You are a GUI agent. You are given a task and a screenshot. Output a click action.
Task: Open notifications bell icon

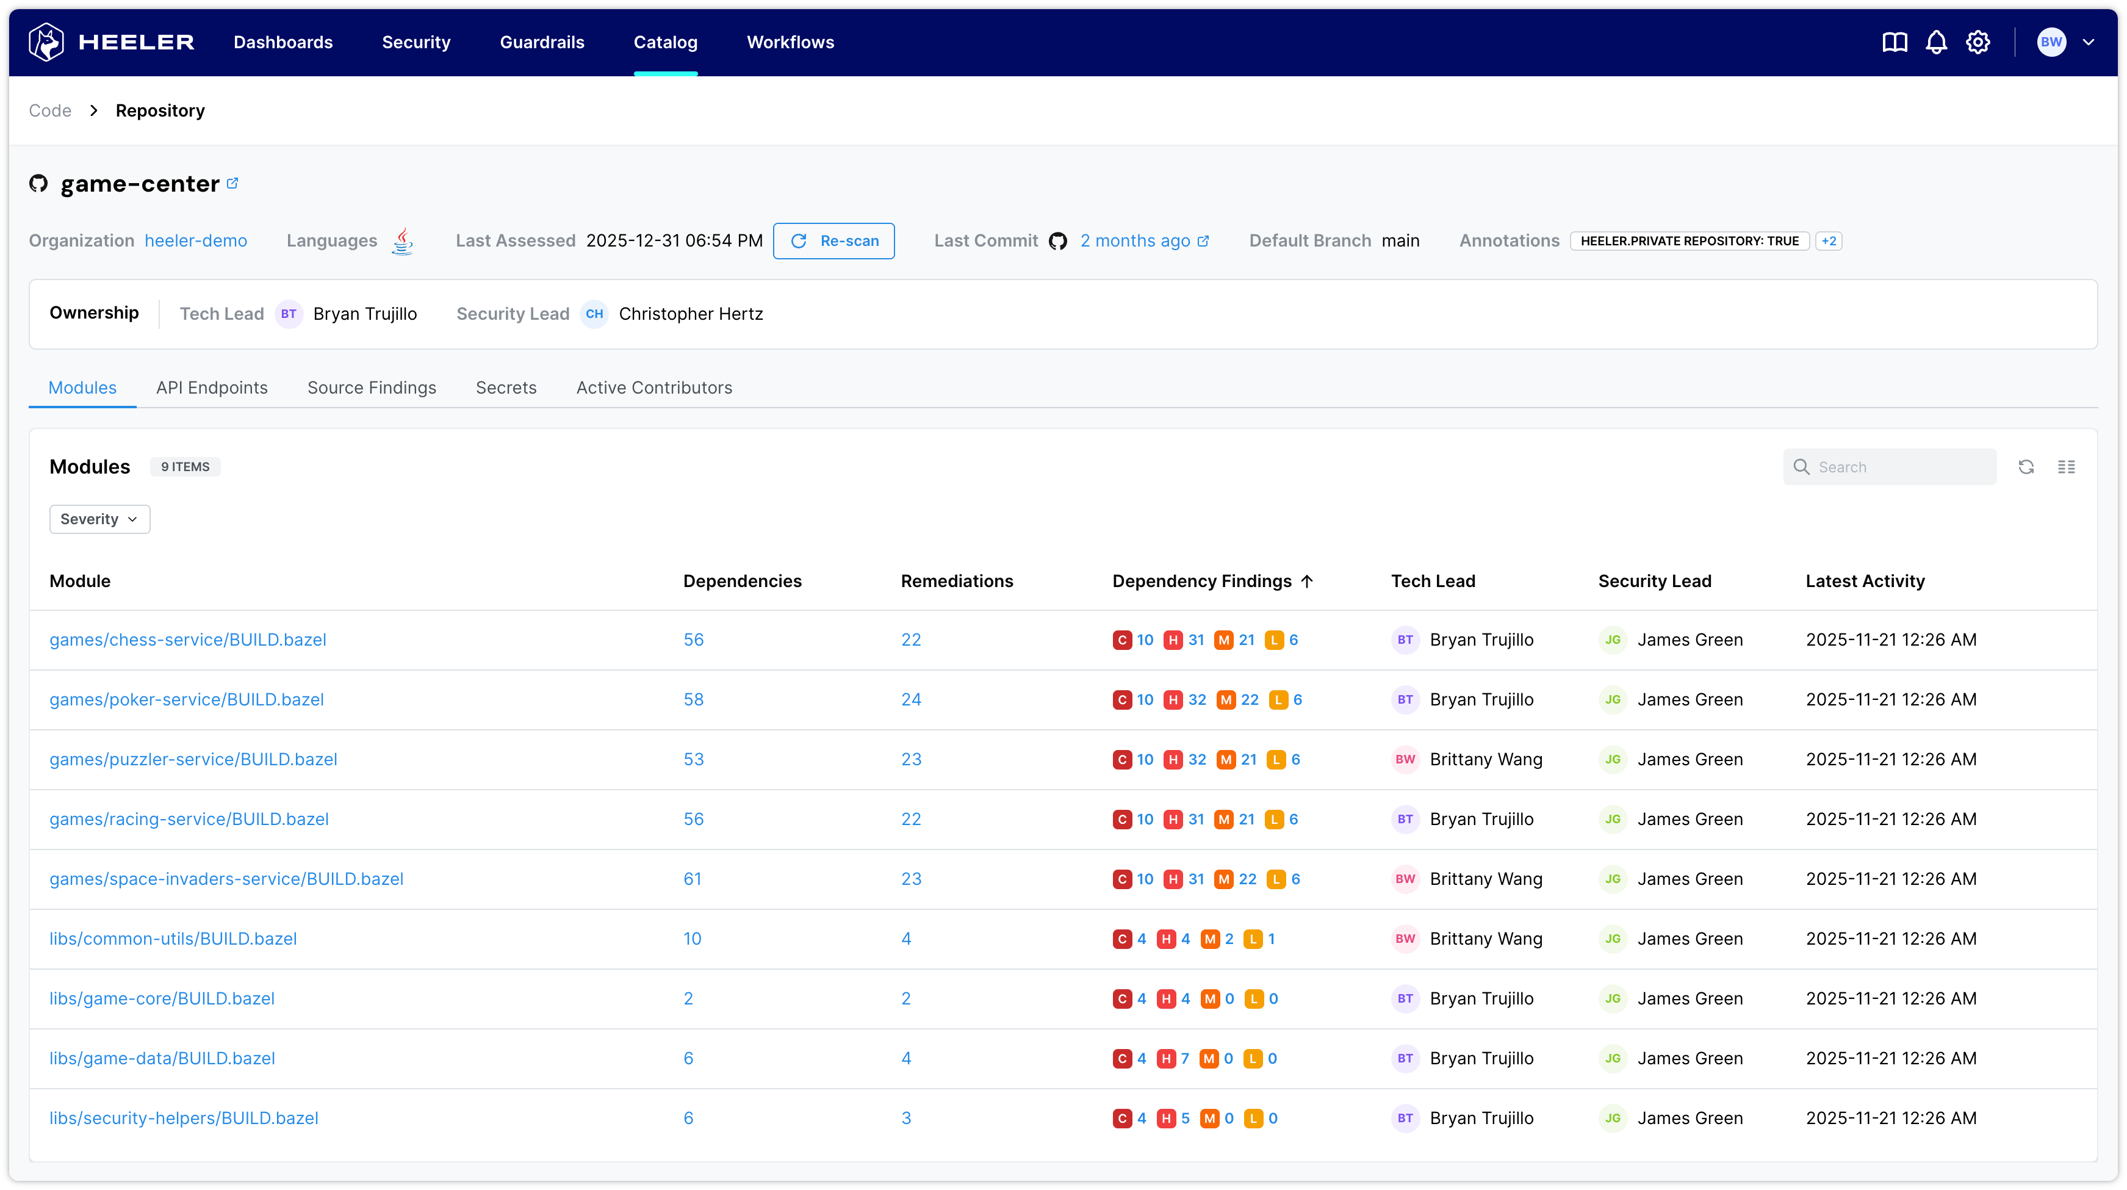(1936, 42)
